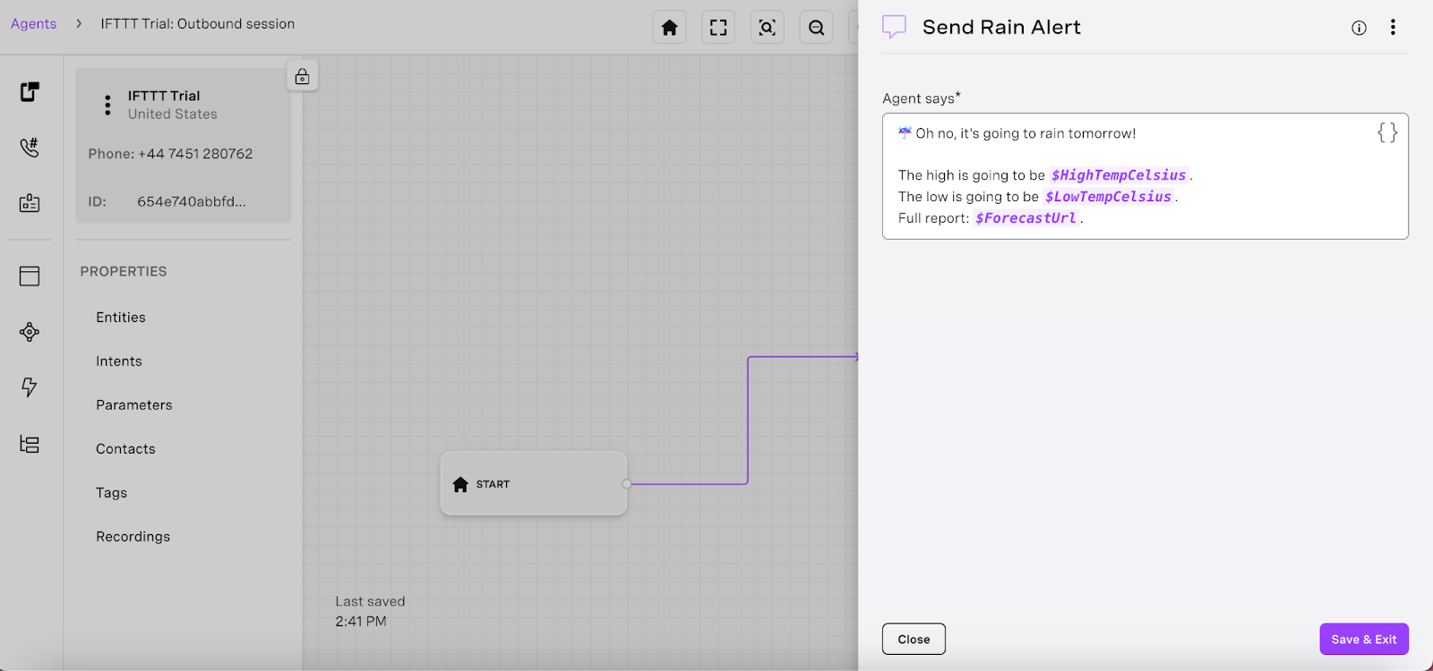The image size is (1433, 671).
Task: Open the window layout sidebar icon
Action: tap(30, 276)
